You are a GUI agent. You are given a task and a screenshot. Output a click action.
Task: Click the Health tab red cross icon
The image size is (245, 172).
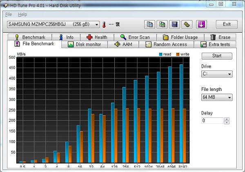click(x=89, y=37)
